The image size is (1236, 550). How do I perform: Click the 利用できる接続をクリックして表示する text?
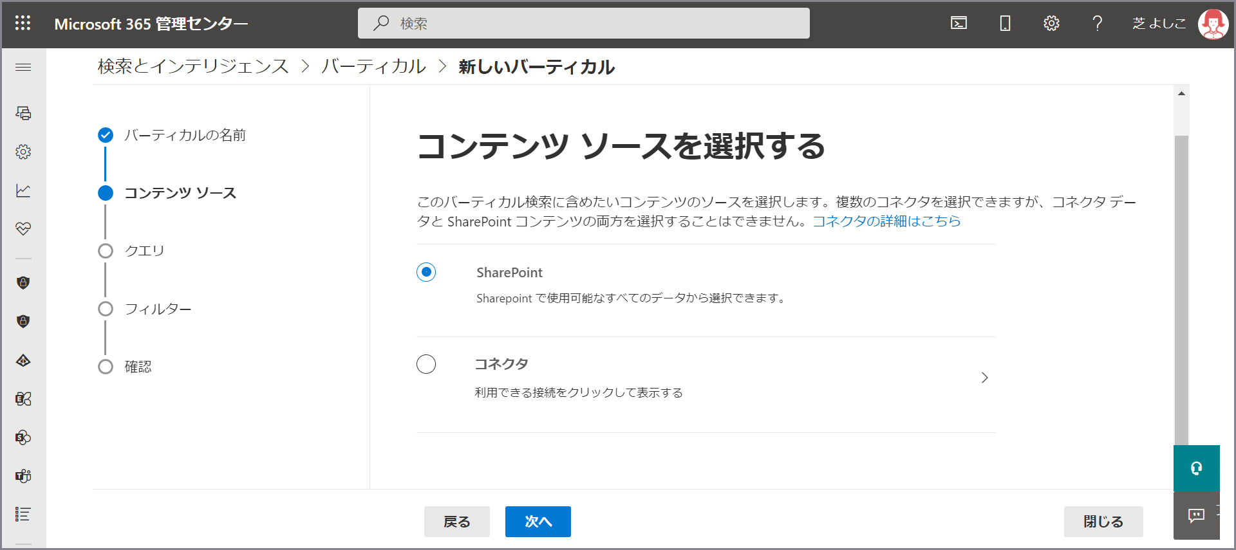pos(579,392)
